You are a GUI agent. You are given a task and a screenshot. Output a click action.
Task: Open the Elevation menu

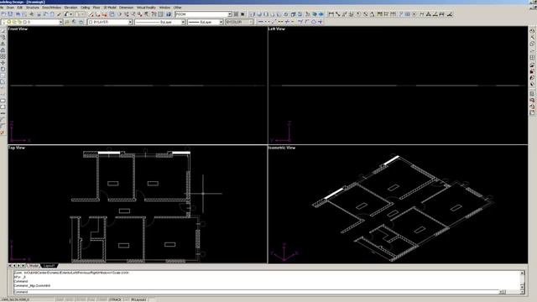70,8
